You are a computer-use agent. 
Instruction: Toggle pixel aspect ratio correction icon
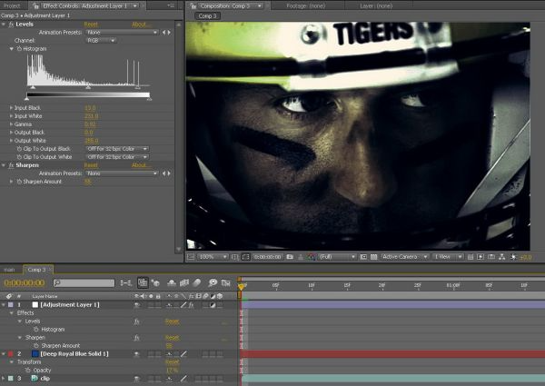point(471,257)
